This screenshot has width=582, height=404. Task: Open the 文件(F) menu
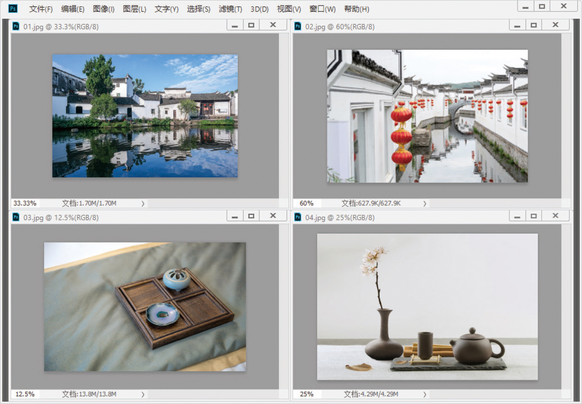(x=41, y=9)
